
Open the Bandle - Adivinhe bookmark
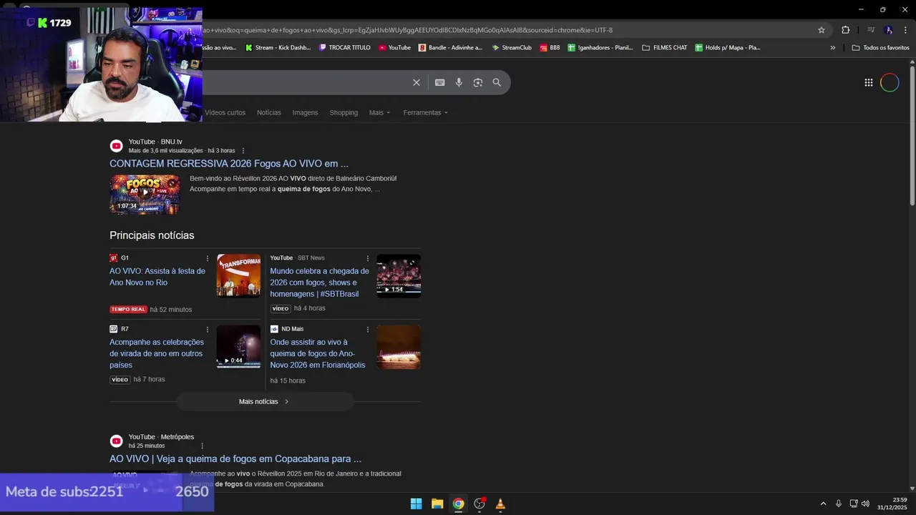coord(450,48)
